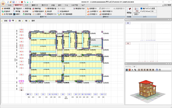
Task: Open 接合部 joint settings
Action: [x=48, y=11]
